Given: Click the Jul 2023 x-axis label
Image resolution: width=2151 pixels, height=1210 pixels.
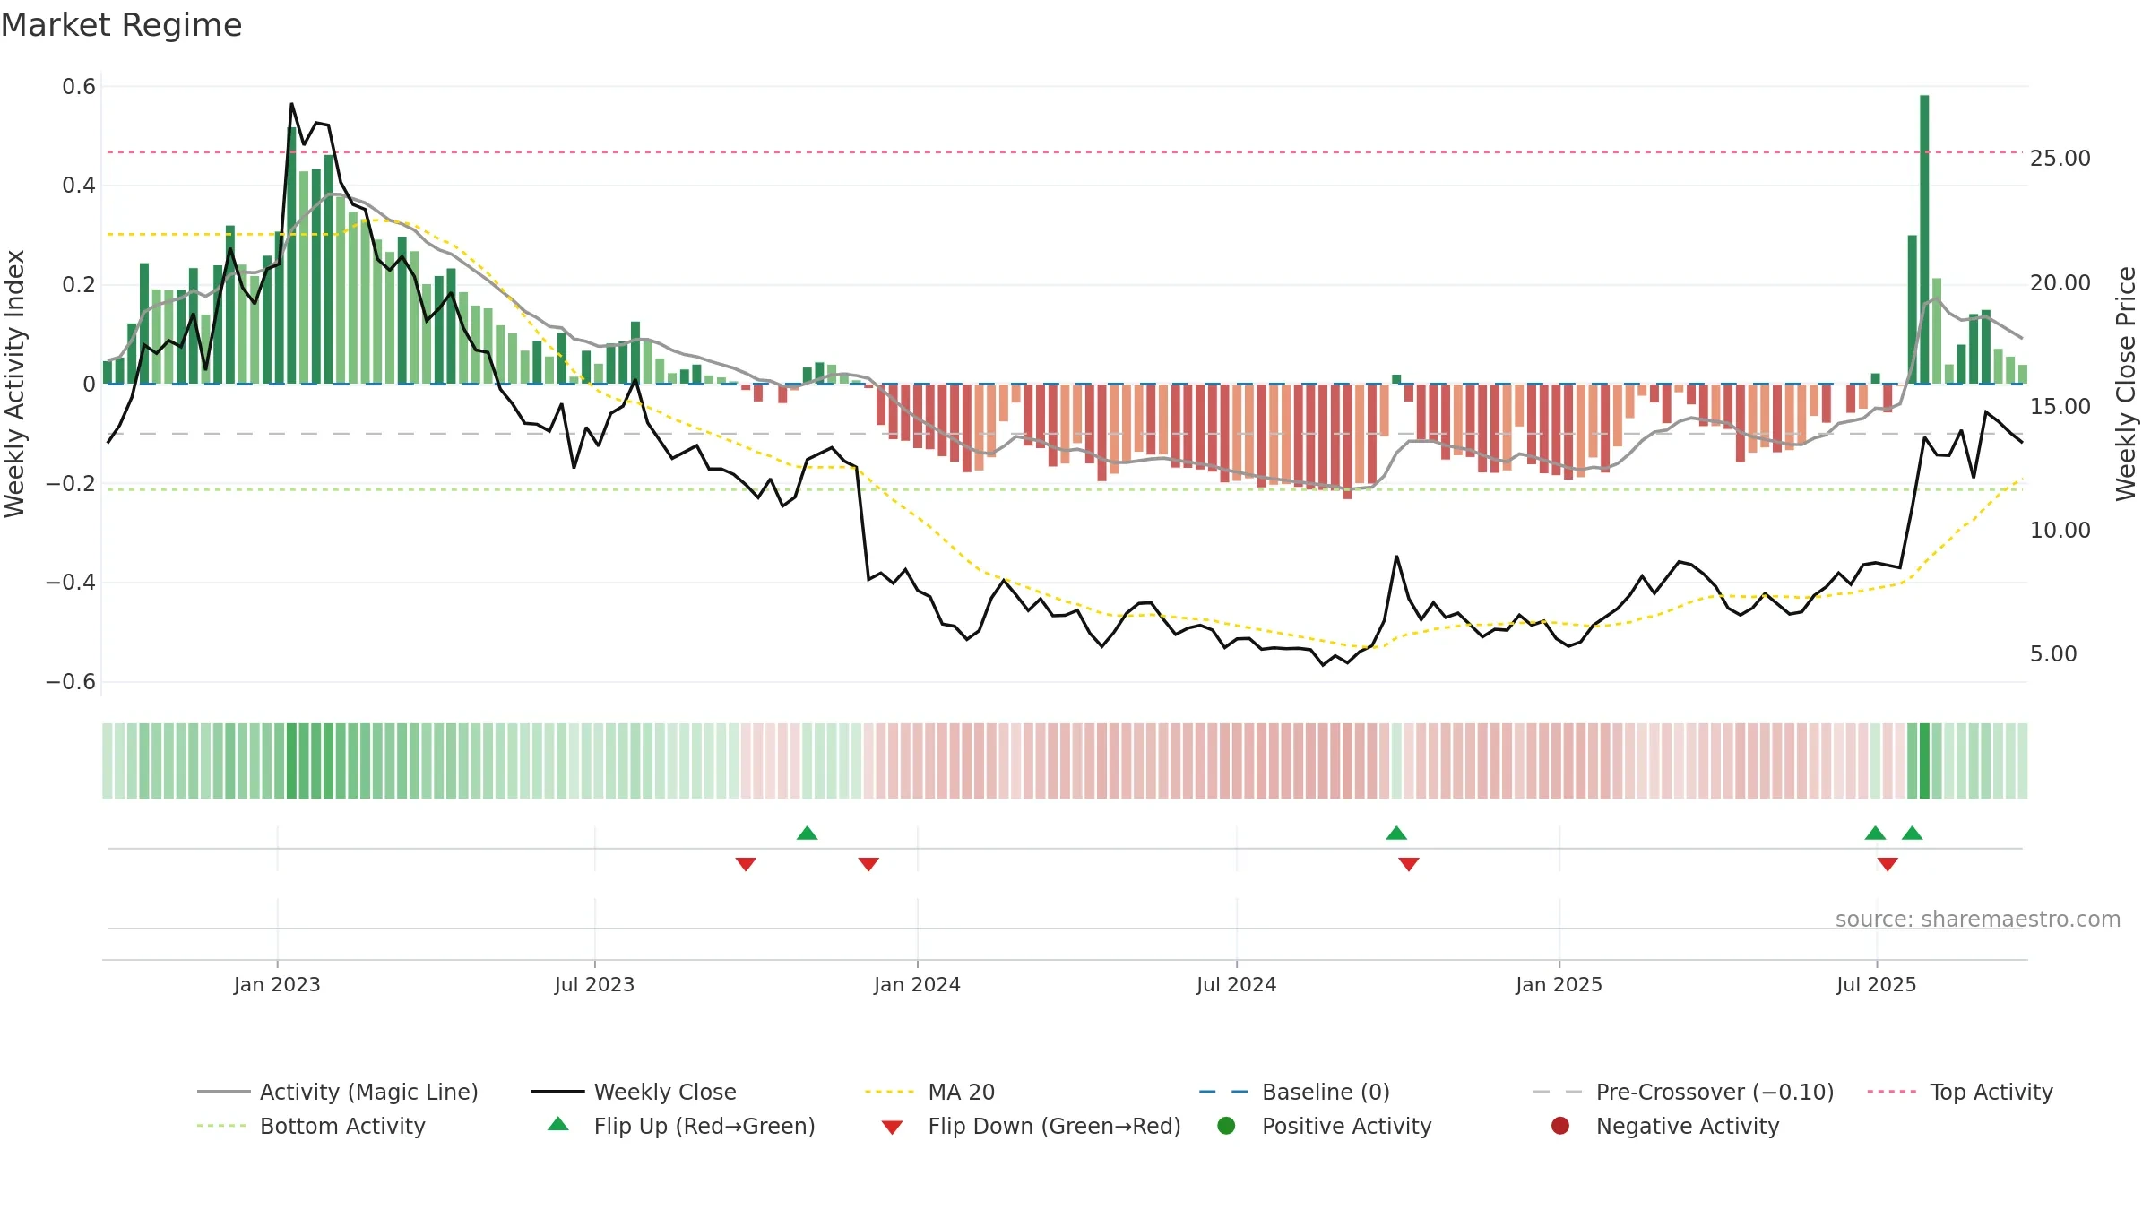Looking at the screenshot, I should (594, 984).
